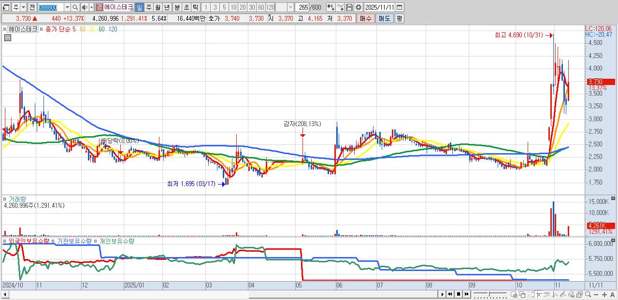Select the 1 interval button
618x300 pixels.
pyautogui.click(x=206, y=7)
